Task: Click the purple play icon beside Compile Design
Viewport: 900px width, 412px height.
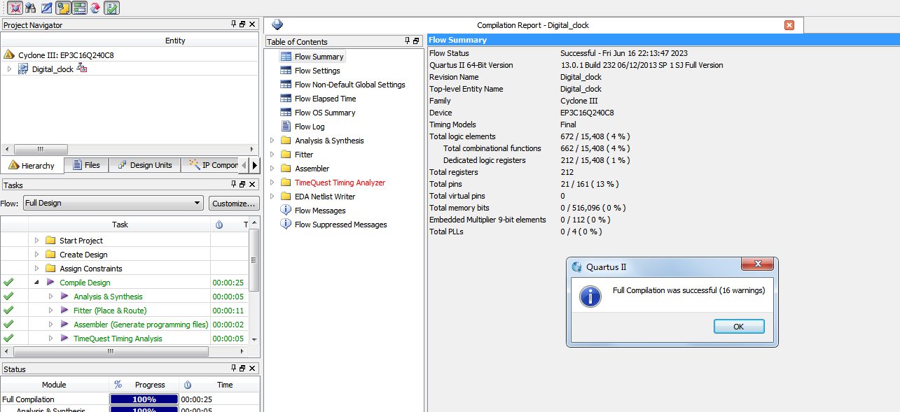Action: coord(50,282)
